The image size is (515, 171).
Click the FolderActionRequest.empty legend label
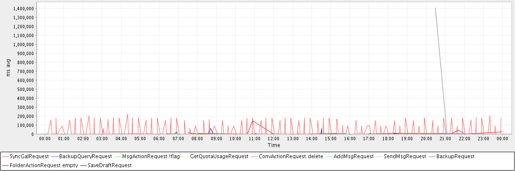pos(39,165)
